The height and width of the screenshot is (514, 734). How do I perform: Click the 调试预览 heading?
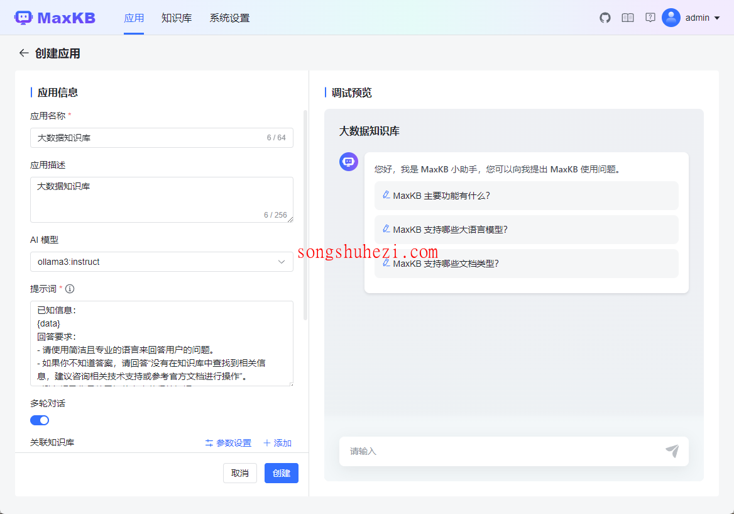click(x=351, y=92)
